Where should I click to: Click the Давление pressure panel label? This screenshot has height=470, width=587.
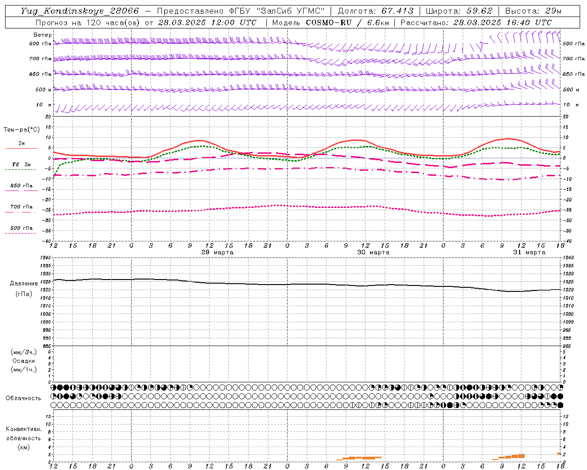pos(24,284)
